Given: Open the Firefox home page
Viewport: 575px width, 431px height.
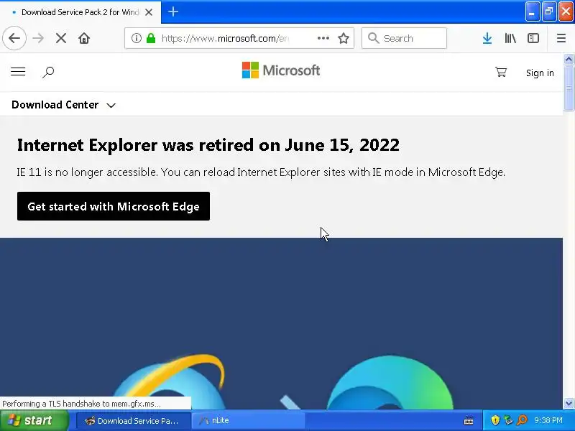Looking at the screenshot, I should coord(84,38).
